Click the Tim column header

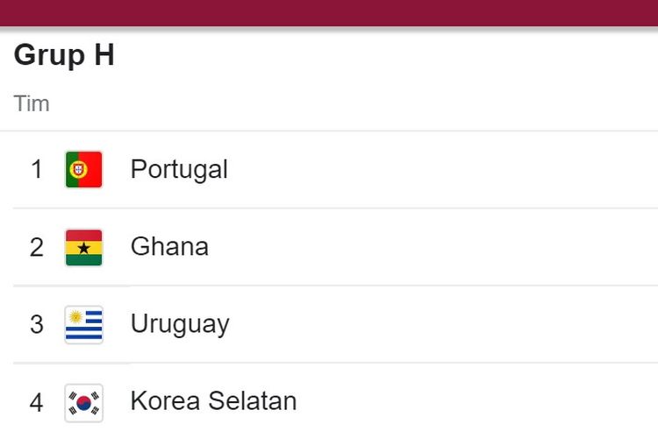[32, 103]
